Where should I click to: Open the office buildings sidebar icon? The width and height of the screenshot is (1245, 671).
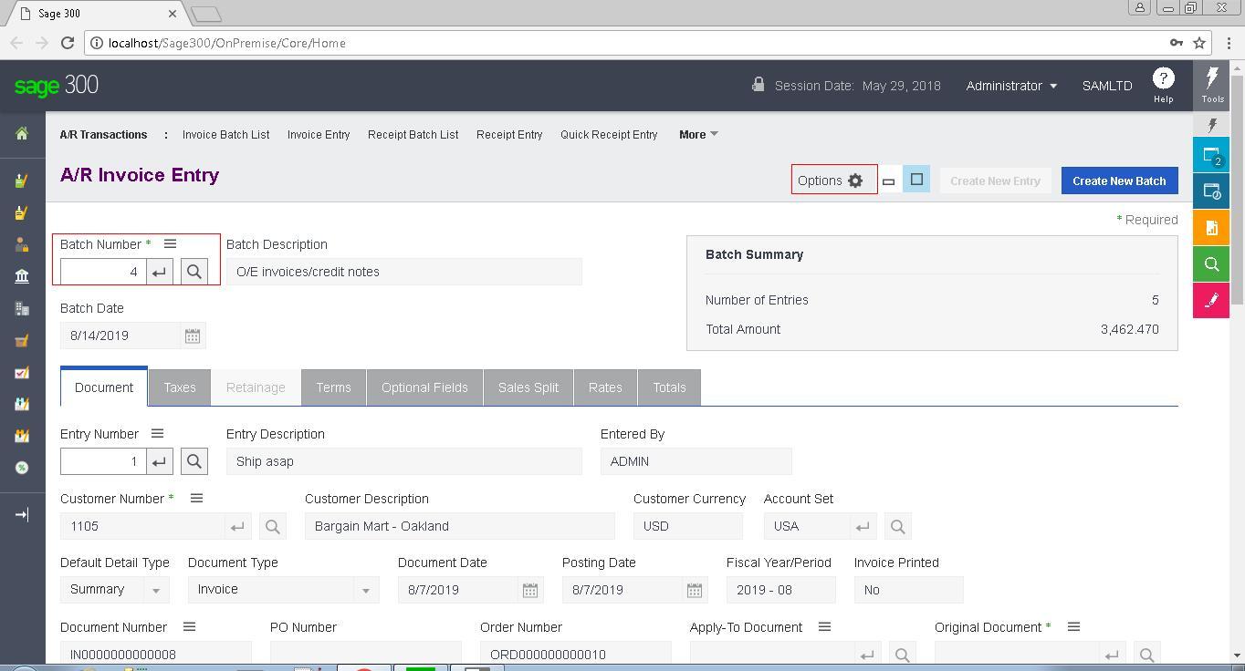click(x=22, y=308)
